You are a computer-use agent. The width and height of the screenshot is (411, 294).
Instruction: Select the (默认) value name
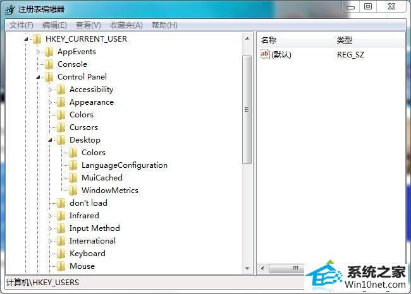tap(281, 55)
